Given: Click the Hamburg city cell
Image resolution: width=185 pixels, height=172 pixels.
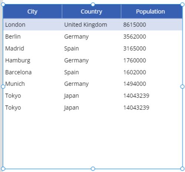Looking at the screenshot, I should coord(18,61).
